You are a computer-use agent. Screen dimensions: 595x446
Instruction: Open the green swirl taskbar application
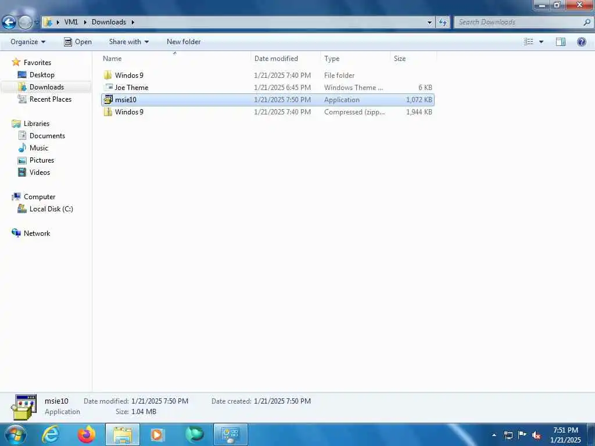click(x=194, y=434)
